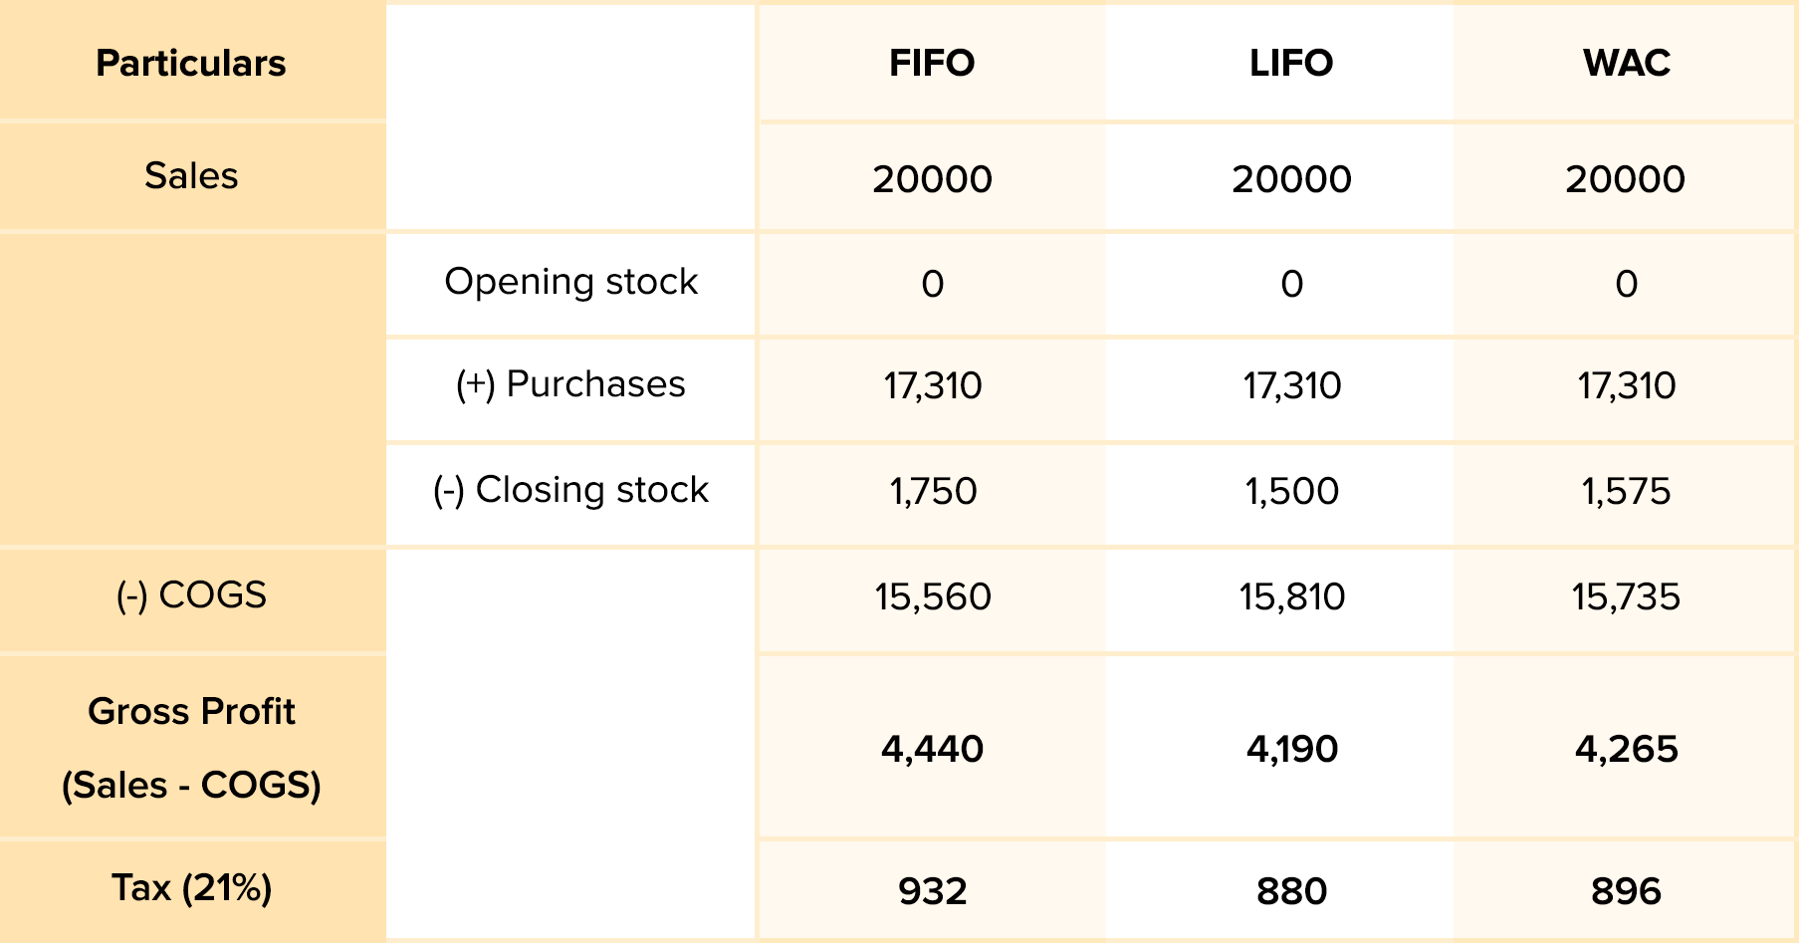The width and height of the screenshot is (1801, 944).
Task: Select FIFO gross profit 4,440
Action: (x=933, y=749)
